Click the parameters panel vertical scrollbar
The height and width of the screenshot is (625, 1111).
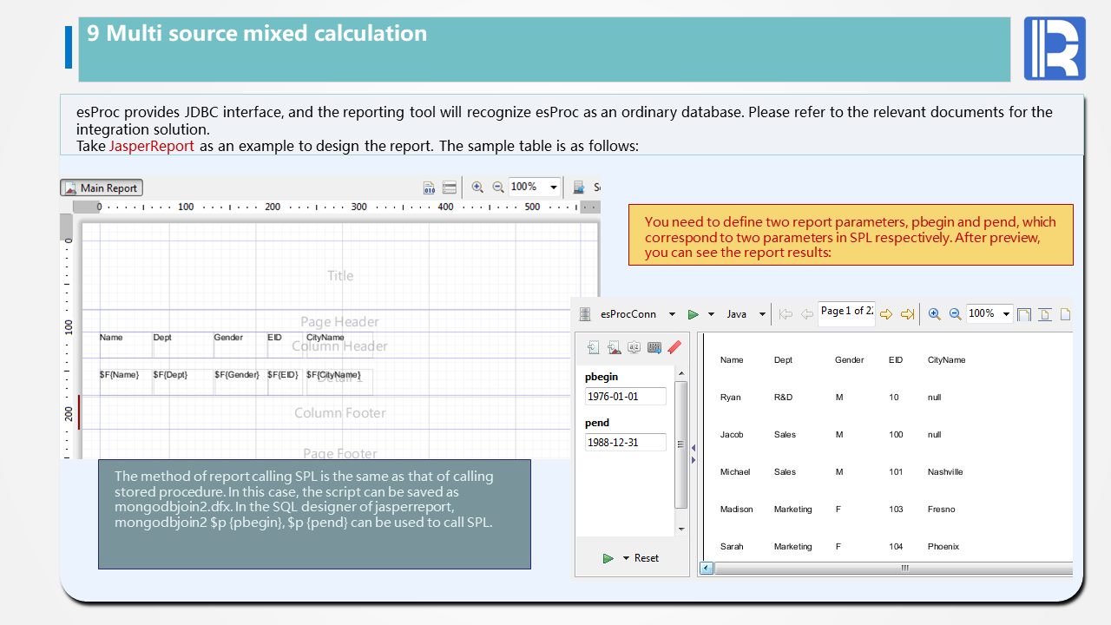click(x=680, y=443)
